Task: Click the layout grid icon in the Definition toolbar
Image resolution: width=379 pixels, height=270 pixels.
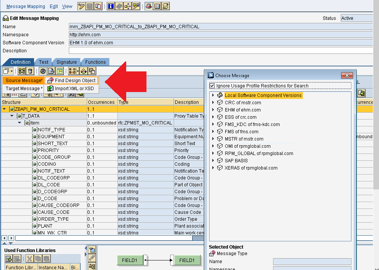Action: point(59,71)
